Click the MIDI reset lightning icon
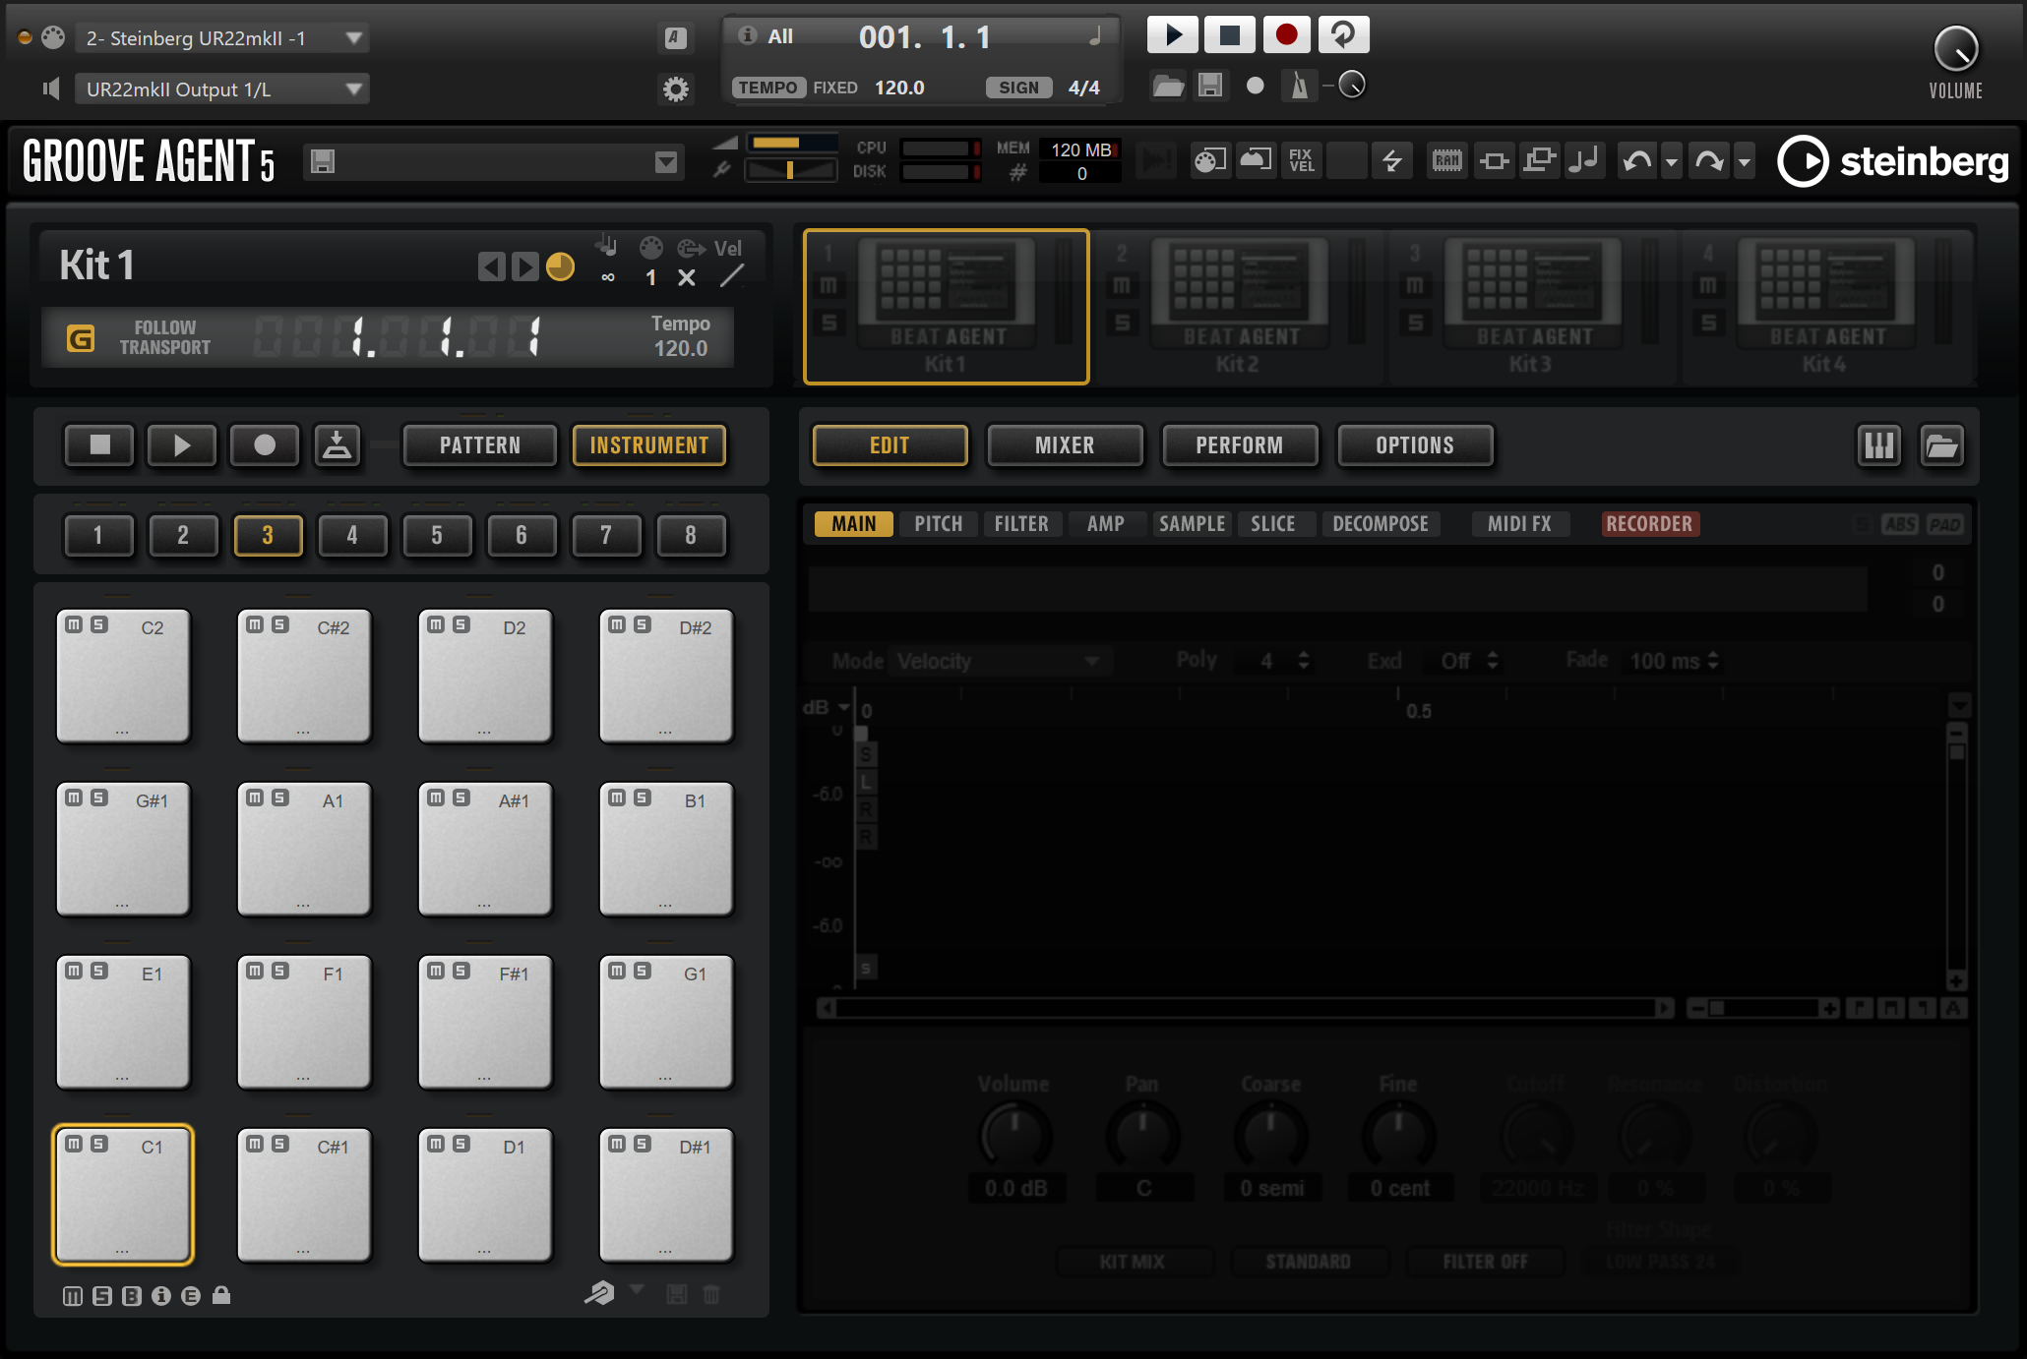2027x1359 pixels. tap(1391, 160)
